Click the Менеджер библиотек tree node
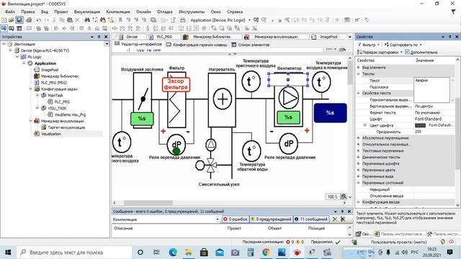Screen dimensions: 461x259 (x=59, y=76)
